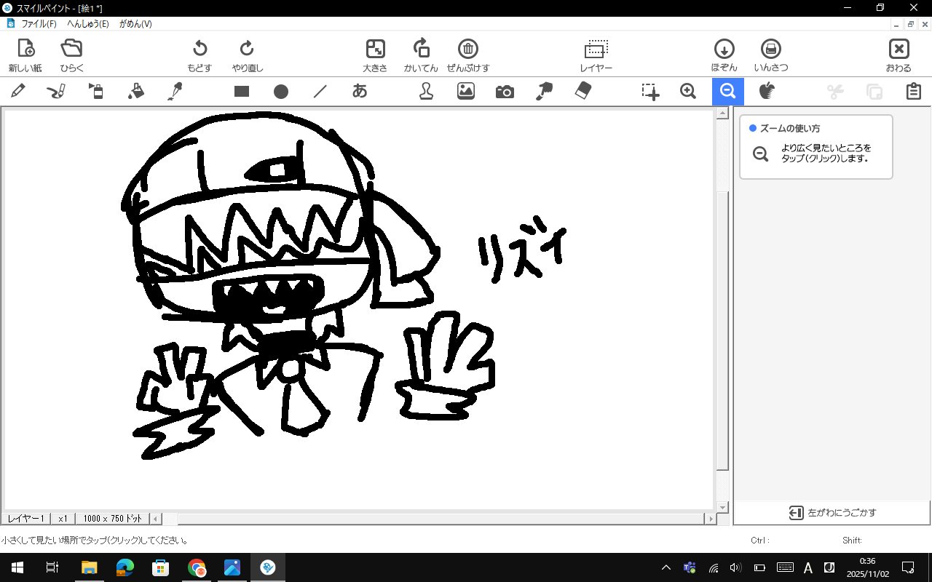This screenshot has width=932, height=582.
Task: Click 左がわにうごかす to move panel left
Action: (x=833, y=513)
